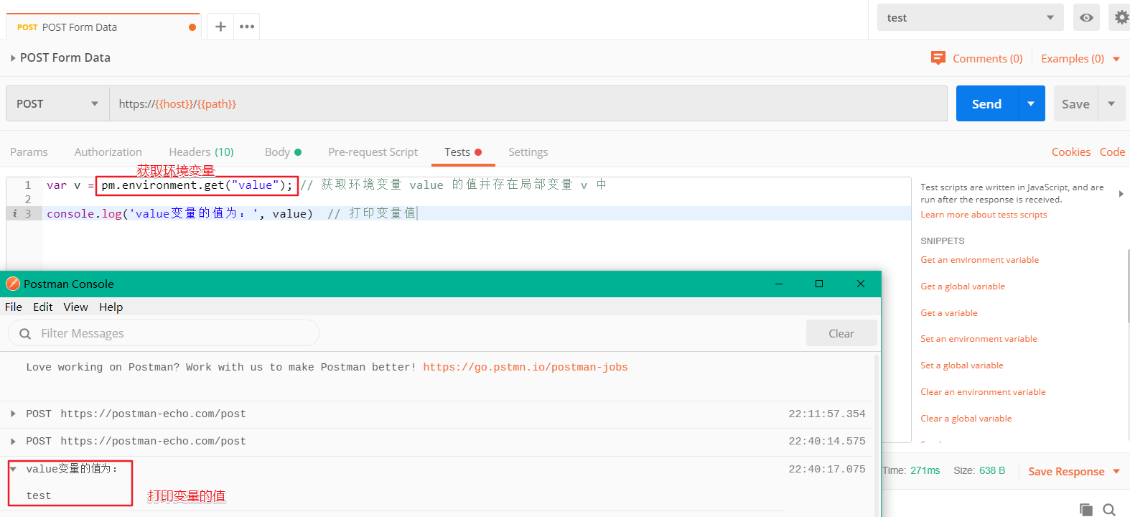Switch to the Pre-request Script tab
The height and width of the screenshot is (517, 1130).
click(x=373, y=152)
